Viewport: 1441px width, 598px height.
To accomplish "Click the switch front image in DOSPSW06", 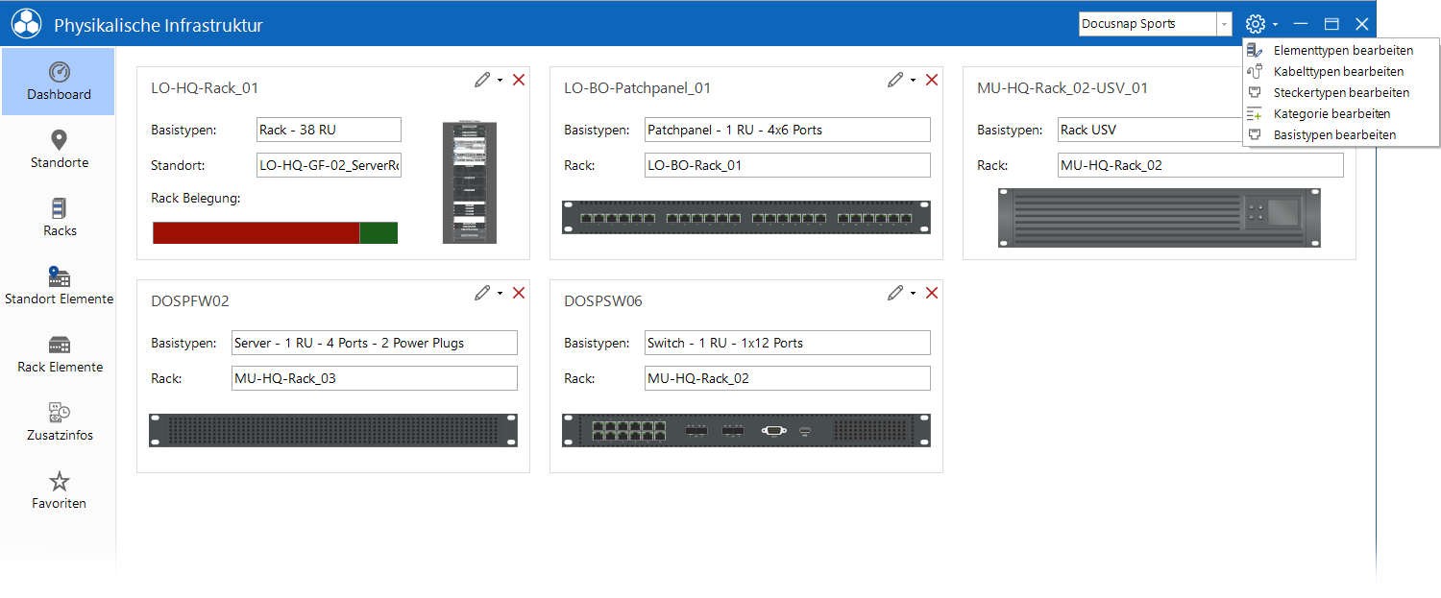I will click(x=746, y=430).
